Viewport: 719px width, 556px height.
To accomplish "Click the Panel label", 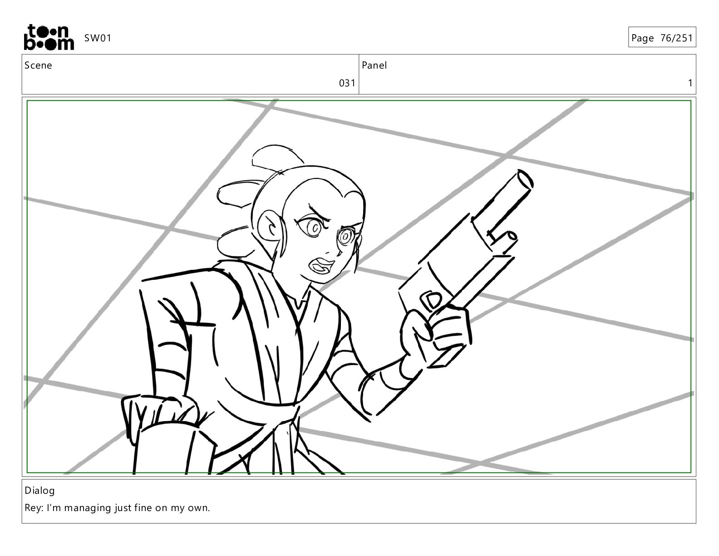I will (x=374, y=65).
